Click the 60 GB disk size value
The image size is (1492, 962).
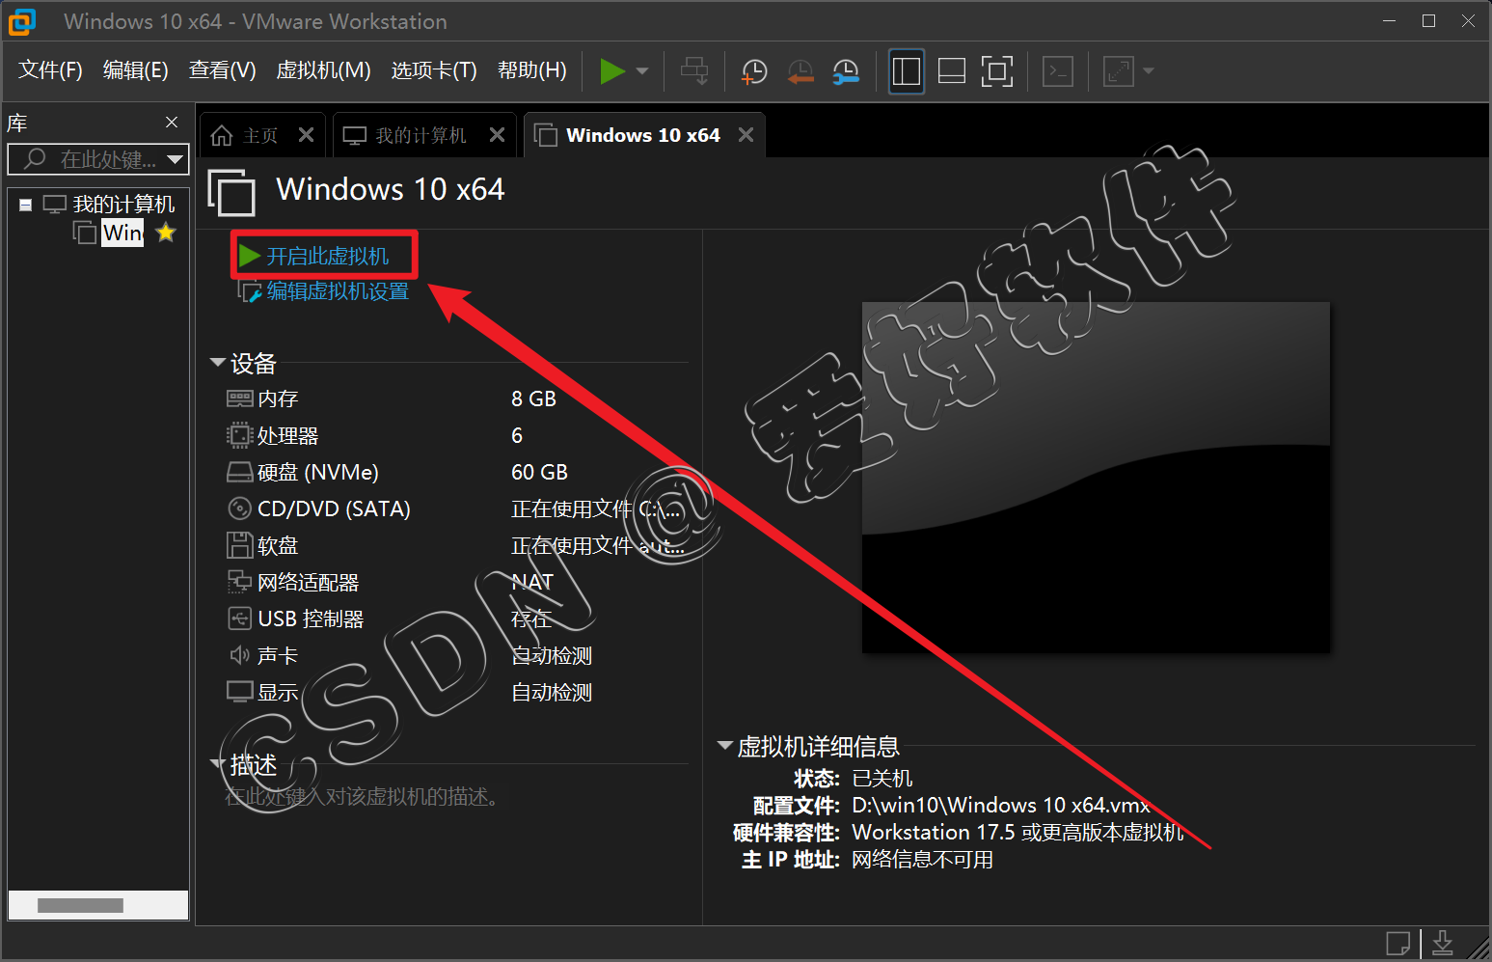click(539, 472)
